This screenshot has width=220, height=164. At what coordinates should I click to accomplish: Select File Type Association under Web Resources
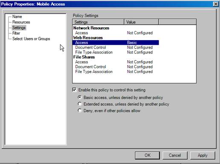click(94, 52)
